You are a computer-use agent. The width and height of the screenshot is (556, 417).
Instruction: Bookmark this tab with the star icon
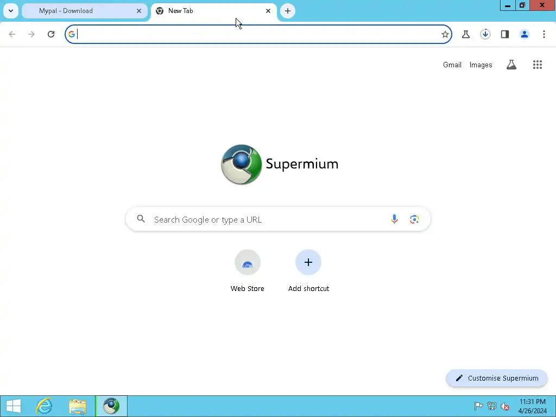point(445,34)
